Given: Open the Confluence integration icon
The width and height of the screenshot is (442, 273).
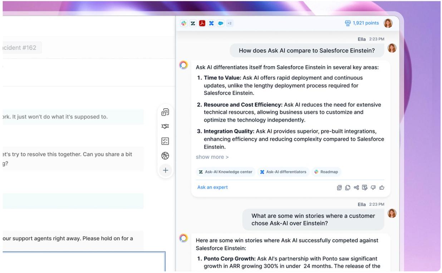Looking at the screenshot, I should point(211,23).
